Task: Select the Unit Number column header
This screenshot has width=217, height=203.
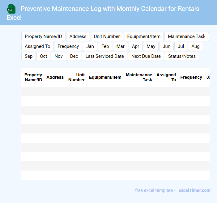Action: coord(77,77)
